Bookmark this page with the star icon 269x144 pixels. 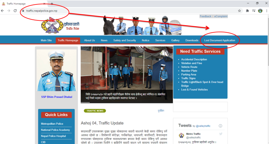coord(239,11)
